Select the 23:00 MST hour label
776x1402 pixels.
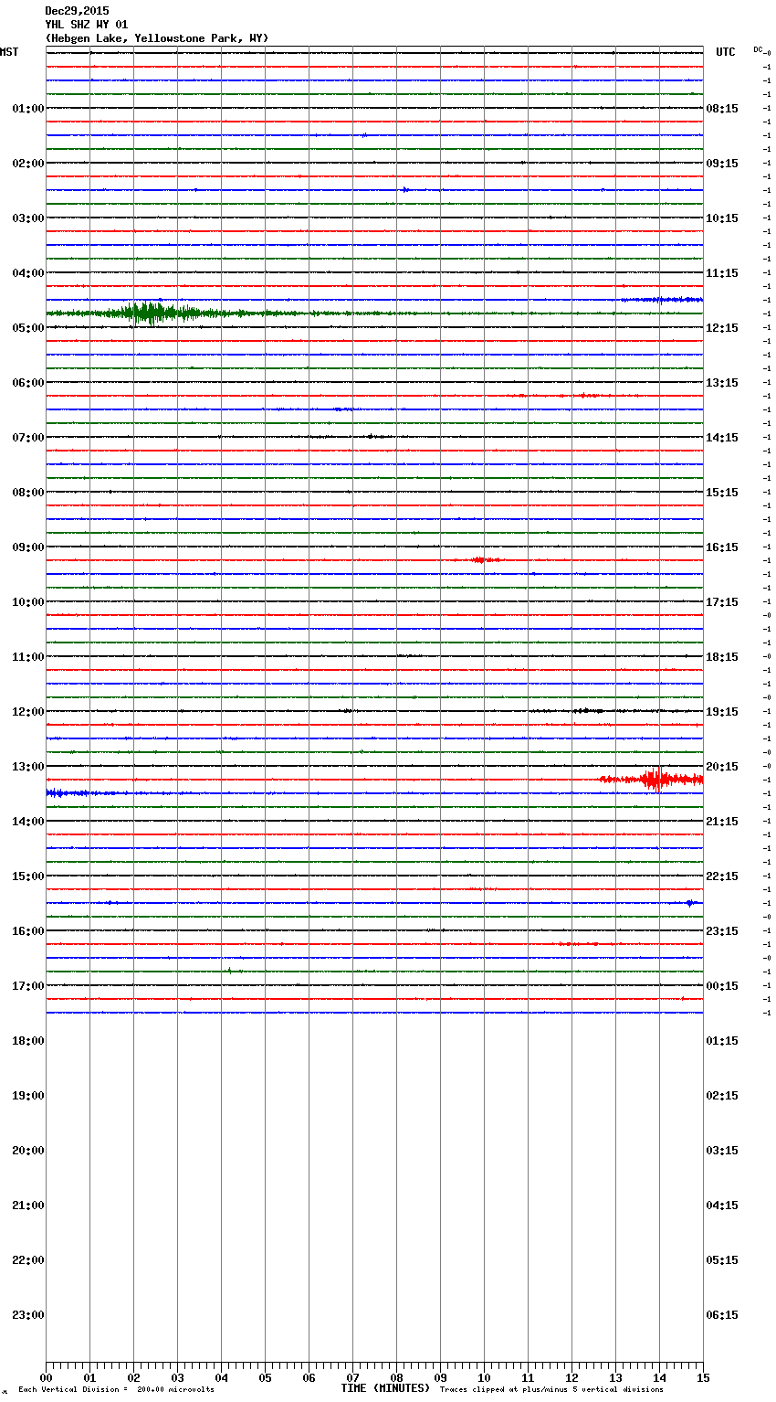tap(28, 1315)
